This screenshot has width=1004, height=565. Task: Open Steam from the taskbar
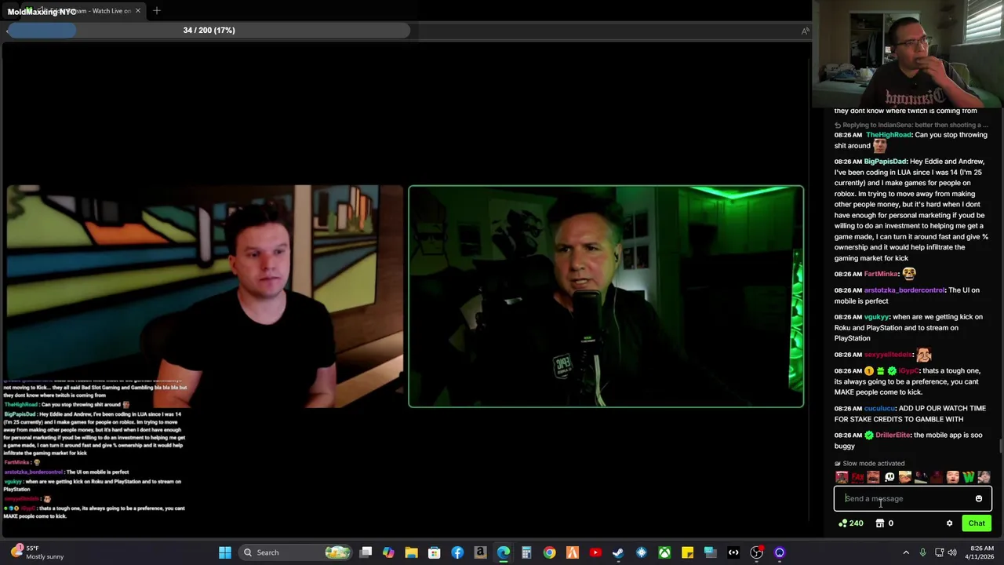[x=618, y=552]
